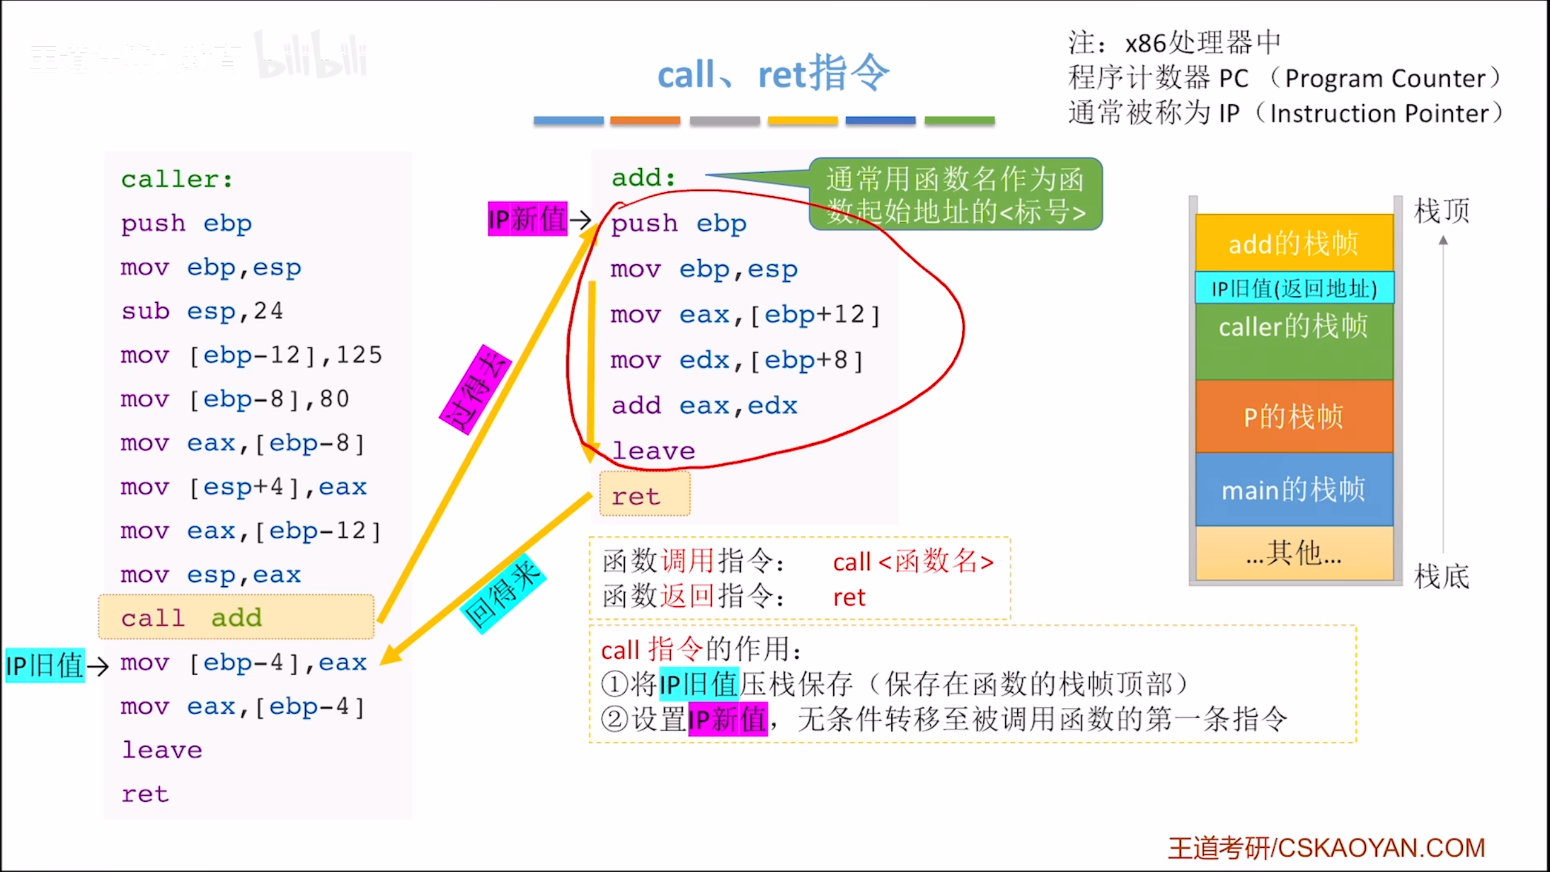Click the rotated 回得来 cyan tag
Viewport: 1550px width, 872px height.
tap(503, 593)
